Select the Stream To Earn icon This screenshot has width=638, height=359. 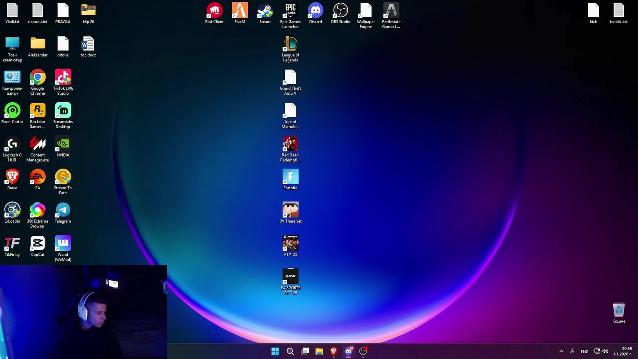(63, 182)
